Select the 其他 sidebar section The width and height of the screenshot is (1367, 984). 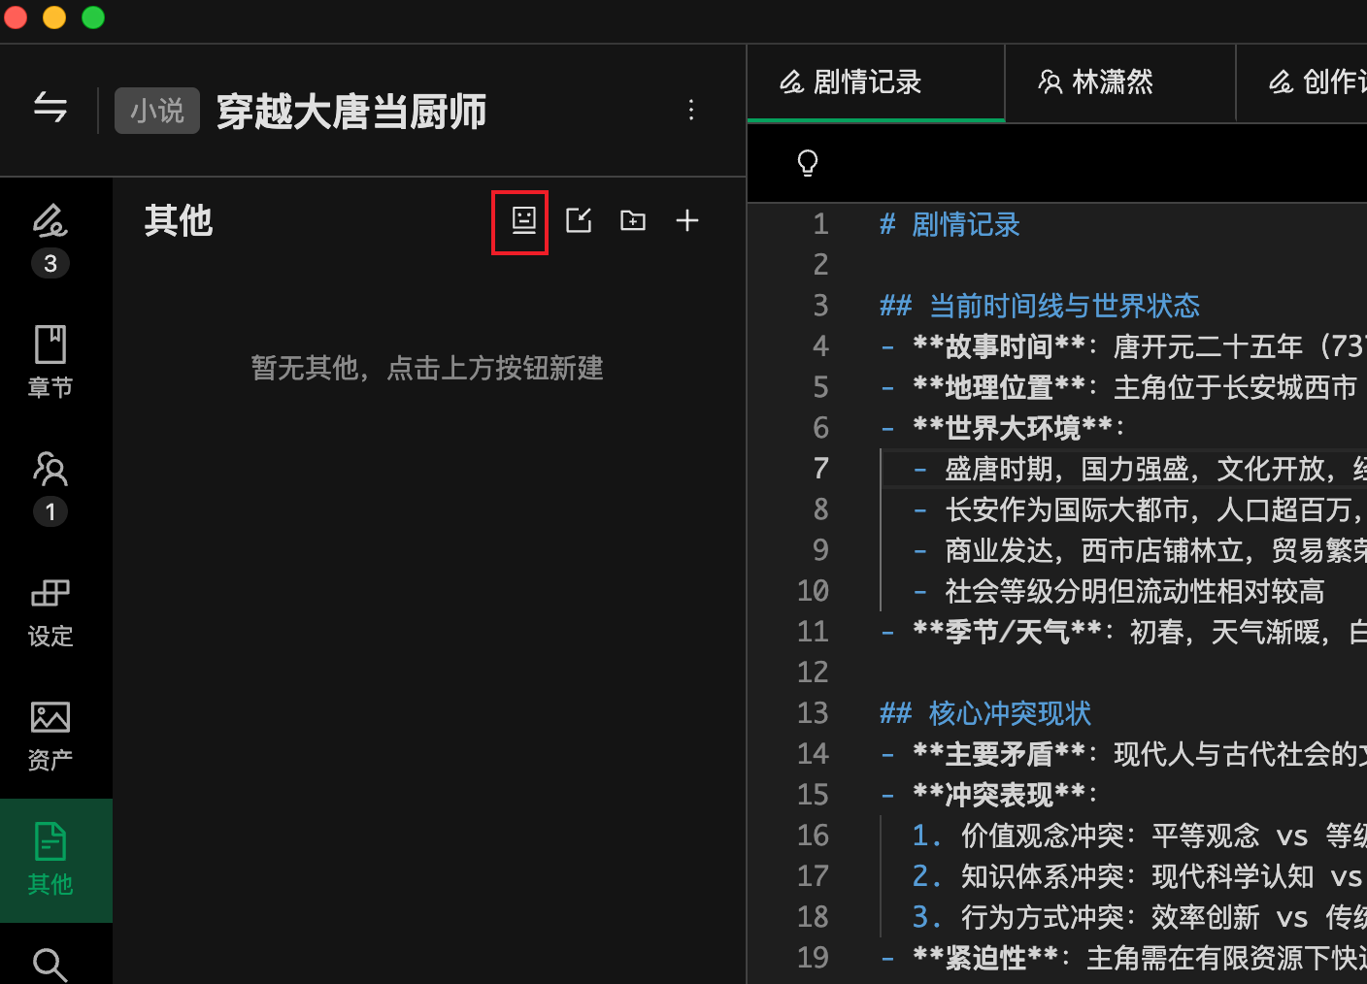50,860
